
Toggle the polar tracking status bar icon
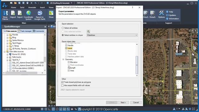[x=53, y=109]
